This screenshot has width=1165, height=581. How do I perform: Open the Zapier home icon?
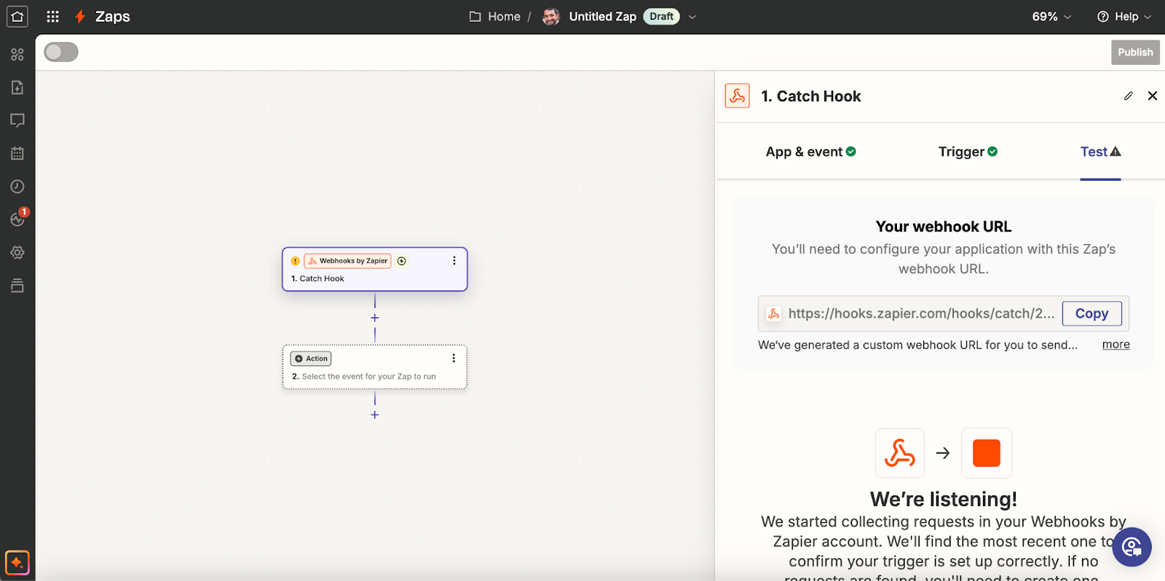[x=17, y=16]
